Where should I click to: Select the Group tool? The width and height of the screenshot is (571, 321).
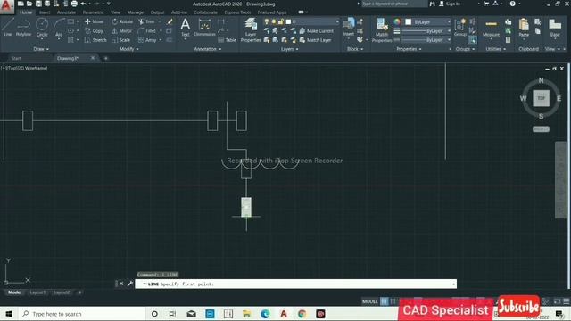coord(460,28)
